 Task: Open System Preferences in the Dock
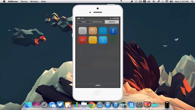pyautogui.click(x=139, y=105)
